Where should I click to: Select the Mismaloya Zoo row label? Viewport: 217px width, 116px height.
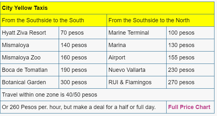30,58
